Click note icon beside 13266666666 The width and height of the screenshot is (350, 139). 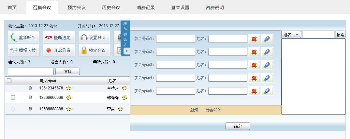(x=69, y=98)
